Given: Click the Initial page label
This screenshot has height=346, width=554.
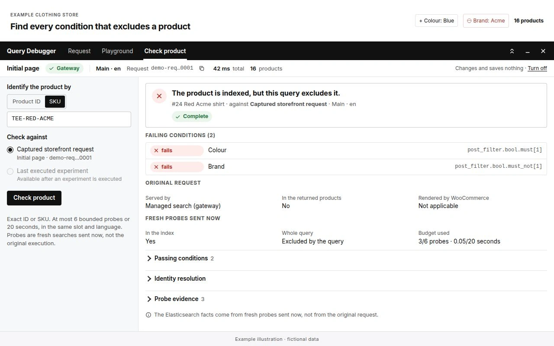Looking at the screenshot, I should coord(23,68).
